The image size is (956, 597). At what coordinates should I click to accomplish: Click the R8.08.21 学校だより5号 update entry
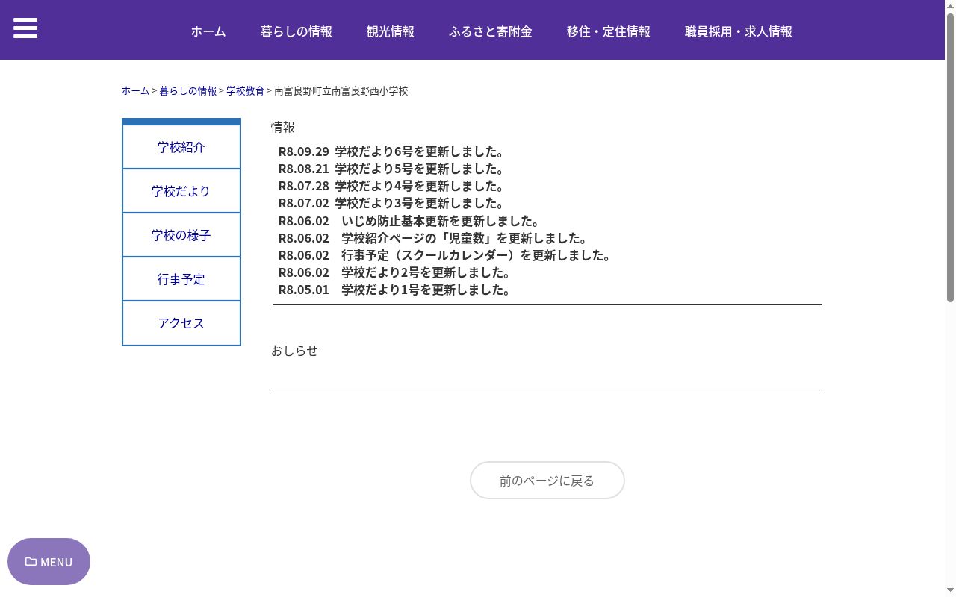pos(393,169)
